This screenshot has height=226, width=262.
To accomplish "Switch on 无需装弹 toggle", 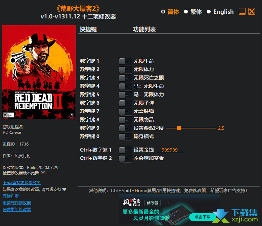I will click(125, 111).
